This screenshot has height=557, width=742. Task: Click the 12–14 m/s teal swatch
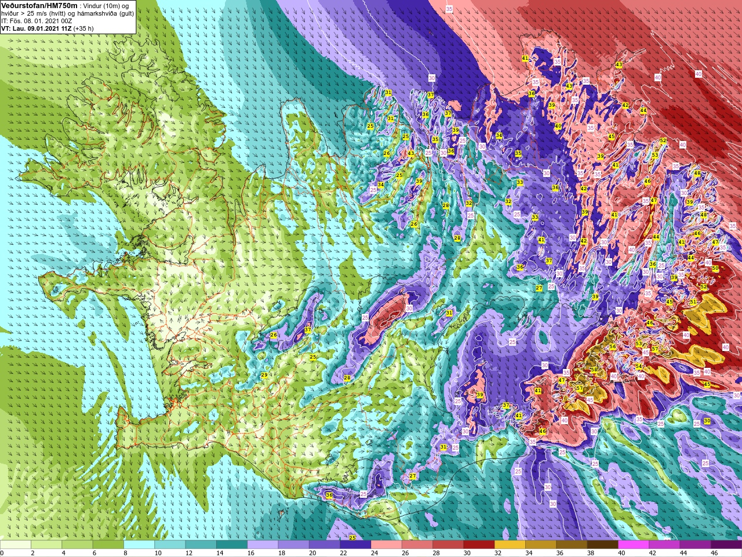tap(201, 544)
